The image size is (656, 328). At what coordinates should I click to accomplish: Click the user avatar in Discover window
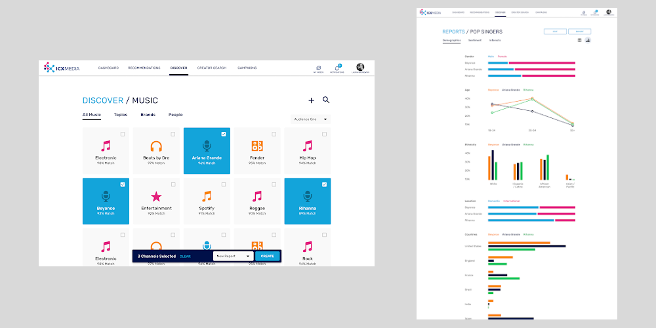pos(360,67)
